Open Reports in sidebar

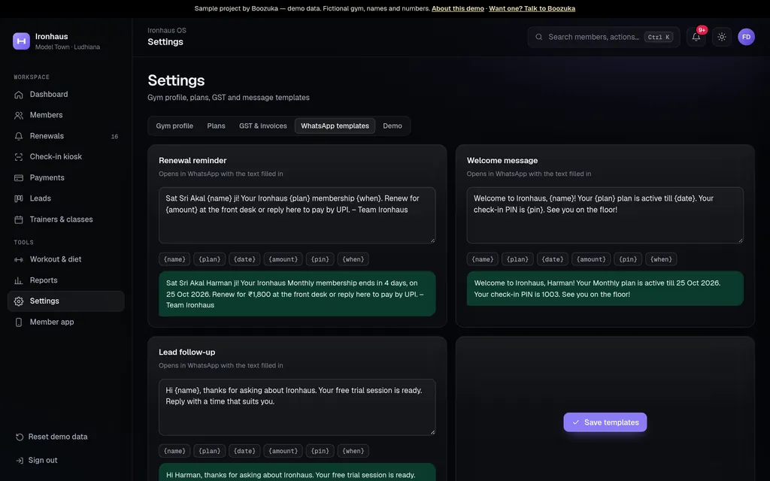click(x=66, y=280)
